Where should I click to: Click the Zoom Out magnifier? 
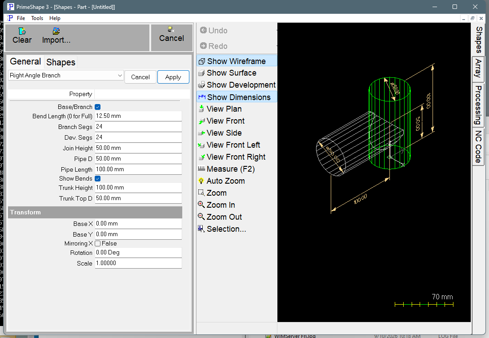pos(201,217)
